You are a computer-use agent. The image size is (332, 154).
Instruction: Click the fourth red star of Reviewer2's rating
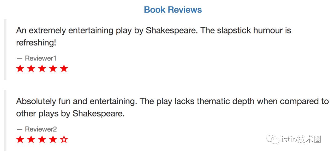click(53, 140)
